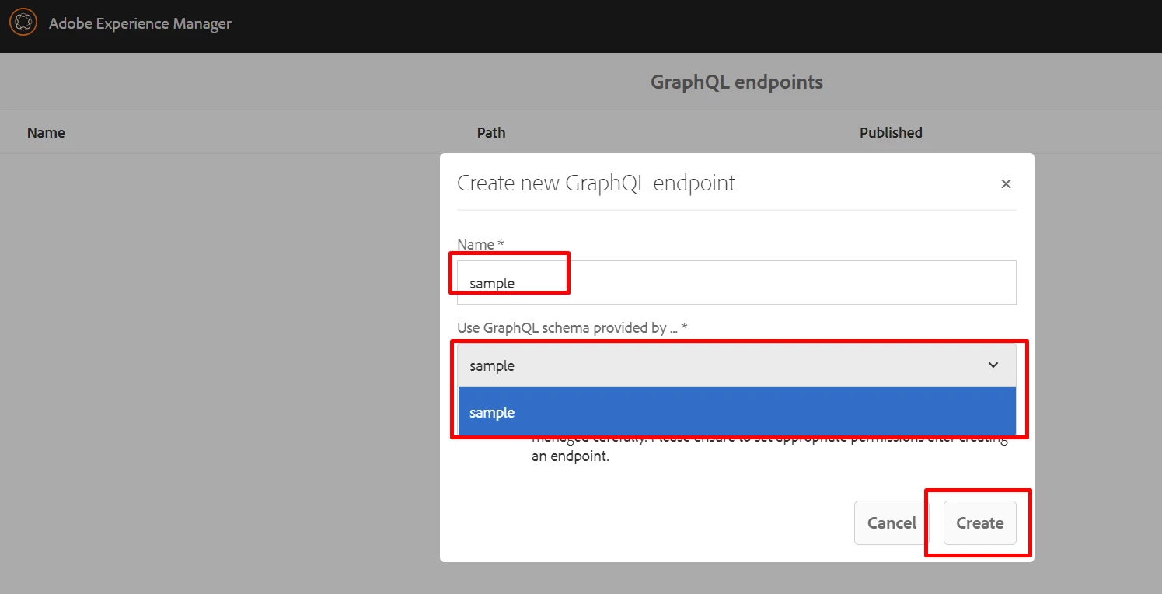The image size is (1162, 594).
Task: Click the GraphQL endpoints page heading
Action: click(736, 82)
